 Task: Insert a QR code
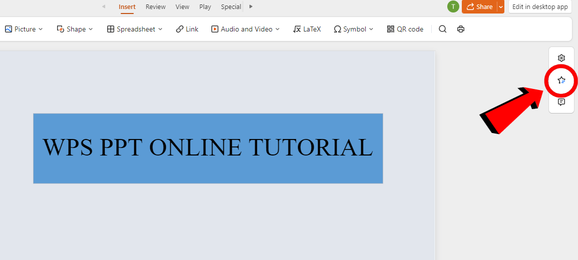tap(405, 29)
